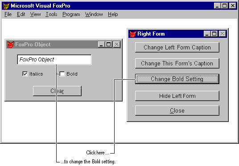The image size is (239, 166).
Task: Click the fox icon in Microsoft Visual FoxPro title bar
Action: coord(6,6)
